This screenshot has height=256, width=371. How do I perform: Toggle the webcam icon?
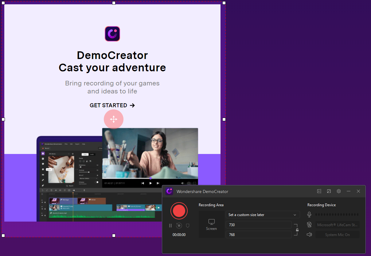click(x=310, y=225)
